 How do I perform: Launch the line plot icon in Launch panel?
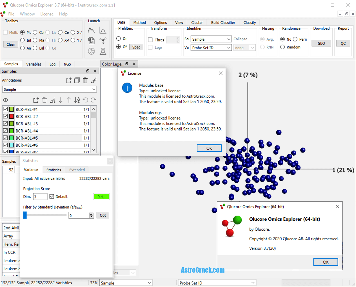click(x=91, y=30)
